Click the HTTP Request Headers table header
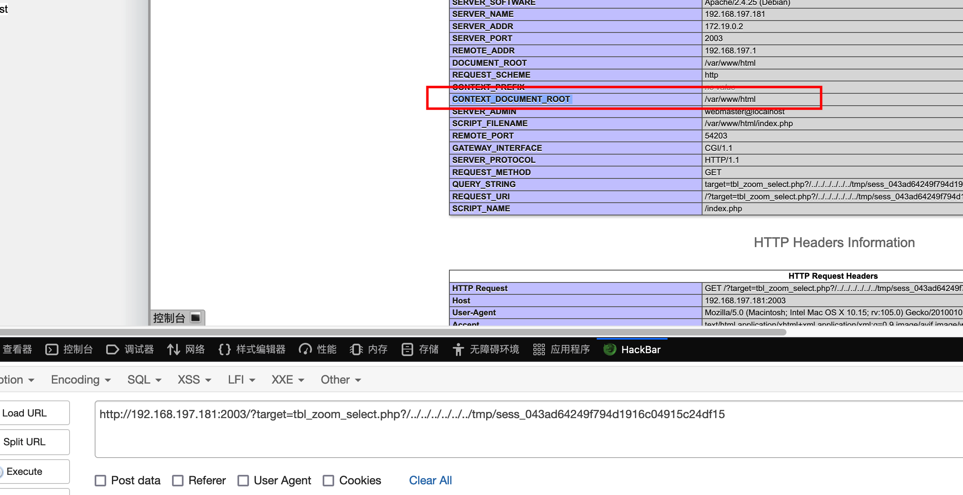 tap(833, 276)
